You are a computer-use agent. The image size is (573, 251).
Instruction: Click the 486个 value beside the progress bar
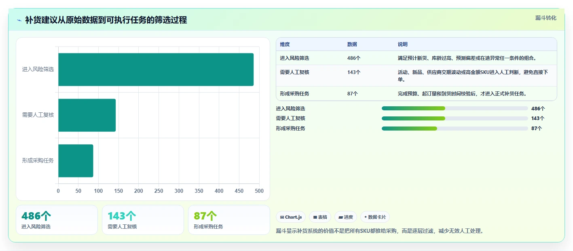tap(538, 109)
